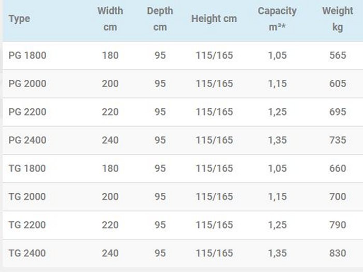The image size is (363, 272).
Task: Click the Width cm column header
Action: [110, 19]
